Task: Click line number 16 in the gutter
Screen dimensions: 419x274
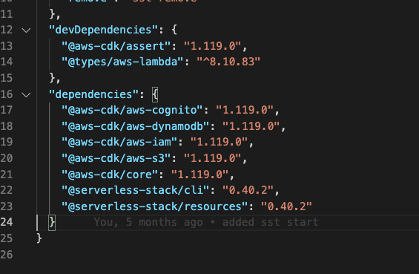Action: coord(7,94)
